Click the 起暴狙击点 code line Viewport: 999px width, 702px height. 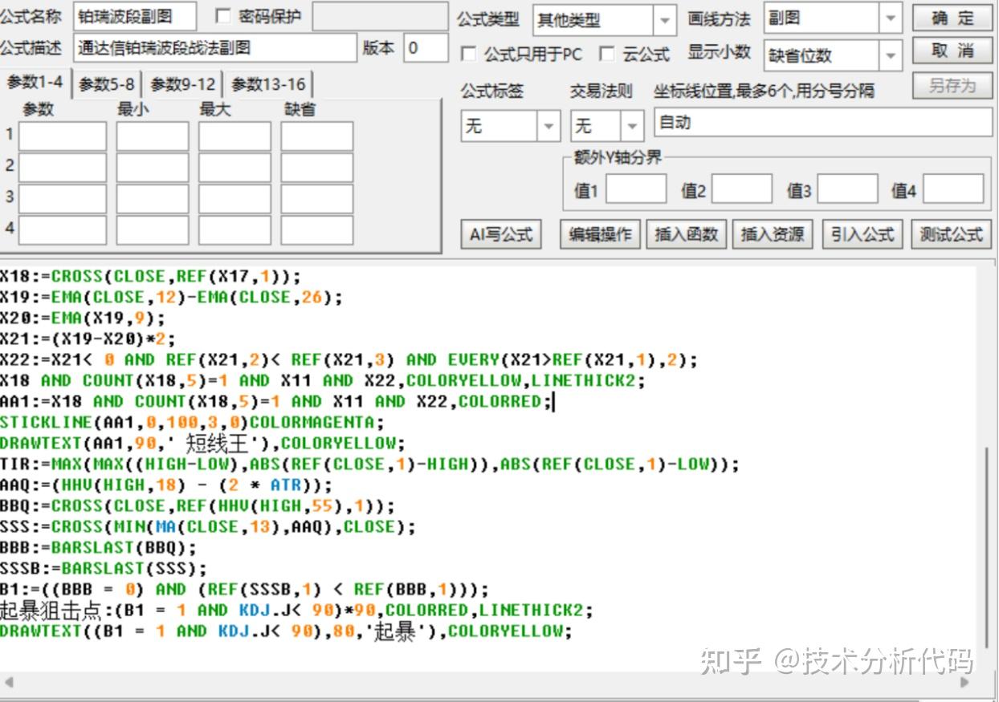[x=296, y=611]
